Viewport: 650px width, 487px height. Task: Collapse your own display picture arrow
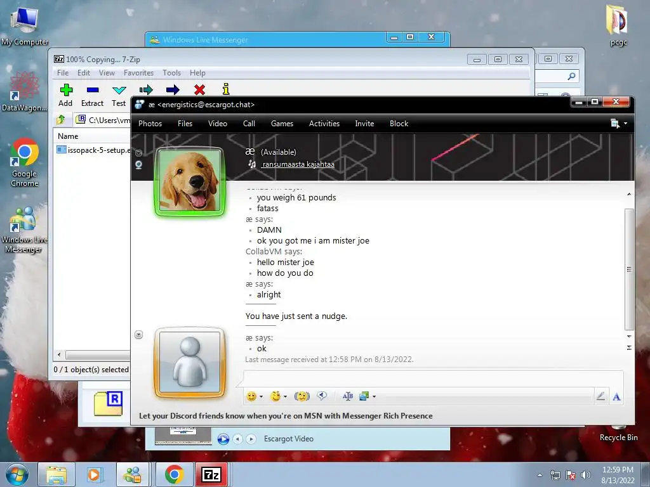click(139, 335)
